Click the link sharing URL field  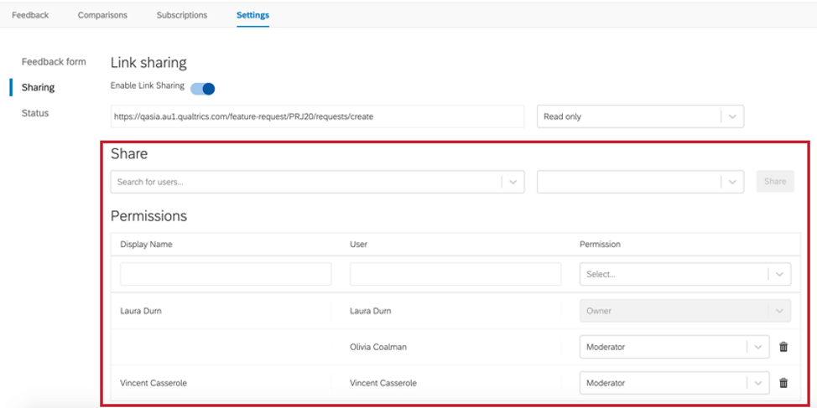click(317, 116)
